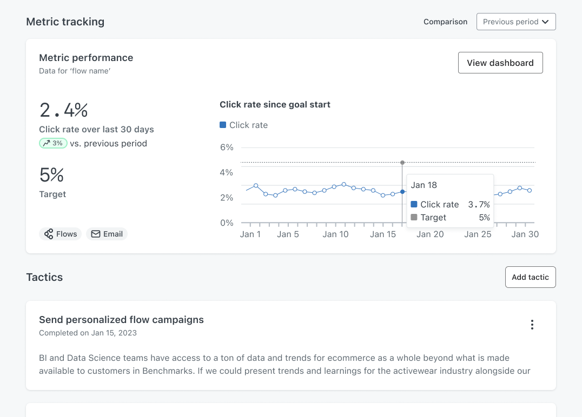
Task: Click the upward trend arrow in 3% badge
Action: (x=47, y=143)
